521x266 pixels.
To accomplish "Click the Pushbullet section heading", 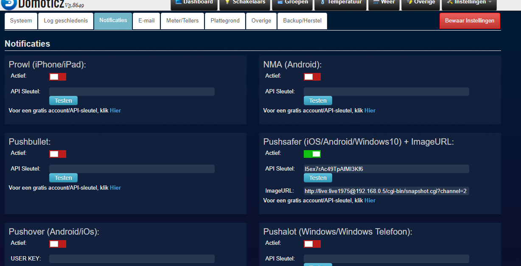I will 30,142.
